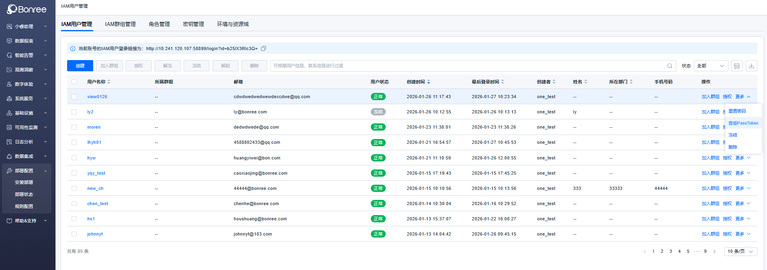767x270 pixels.
Task: Toggle the select-all checkbox in table header
Action: click(x=74, y=82)
